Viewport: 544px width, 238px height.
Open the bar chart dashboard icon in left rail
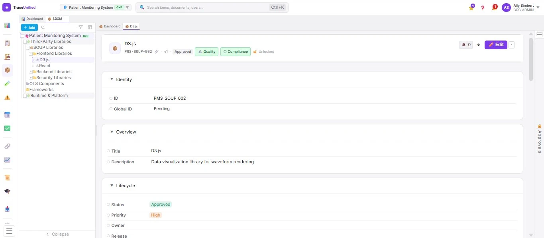[7, 25]
